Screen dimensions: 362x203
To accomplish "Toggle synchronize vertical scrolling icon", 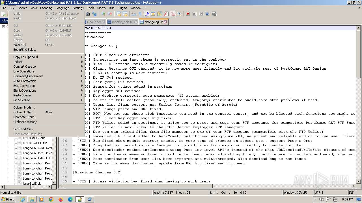I will tap(118, 14).
